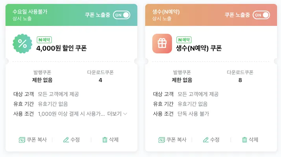
Task: Click the gift box coupon icon
Action: (x=162, y=44)
